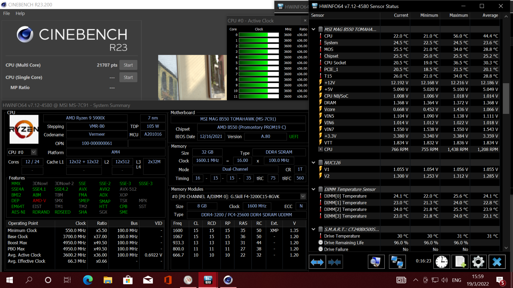Open the Cinebench File menu

pyautogui.click(x=6, y=13)
